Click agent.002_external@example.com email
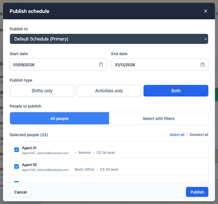 (45, 170)
